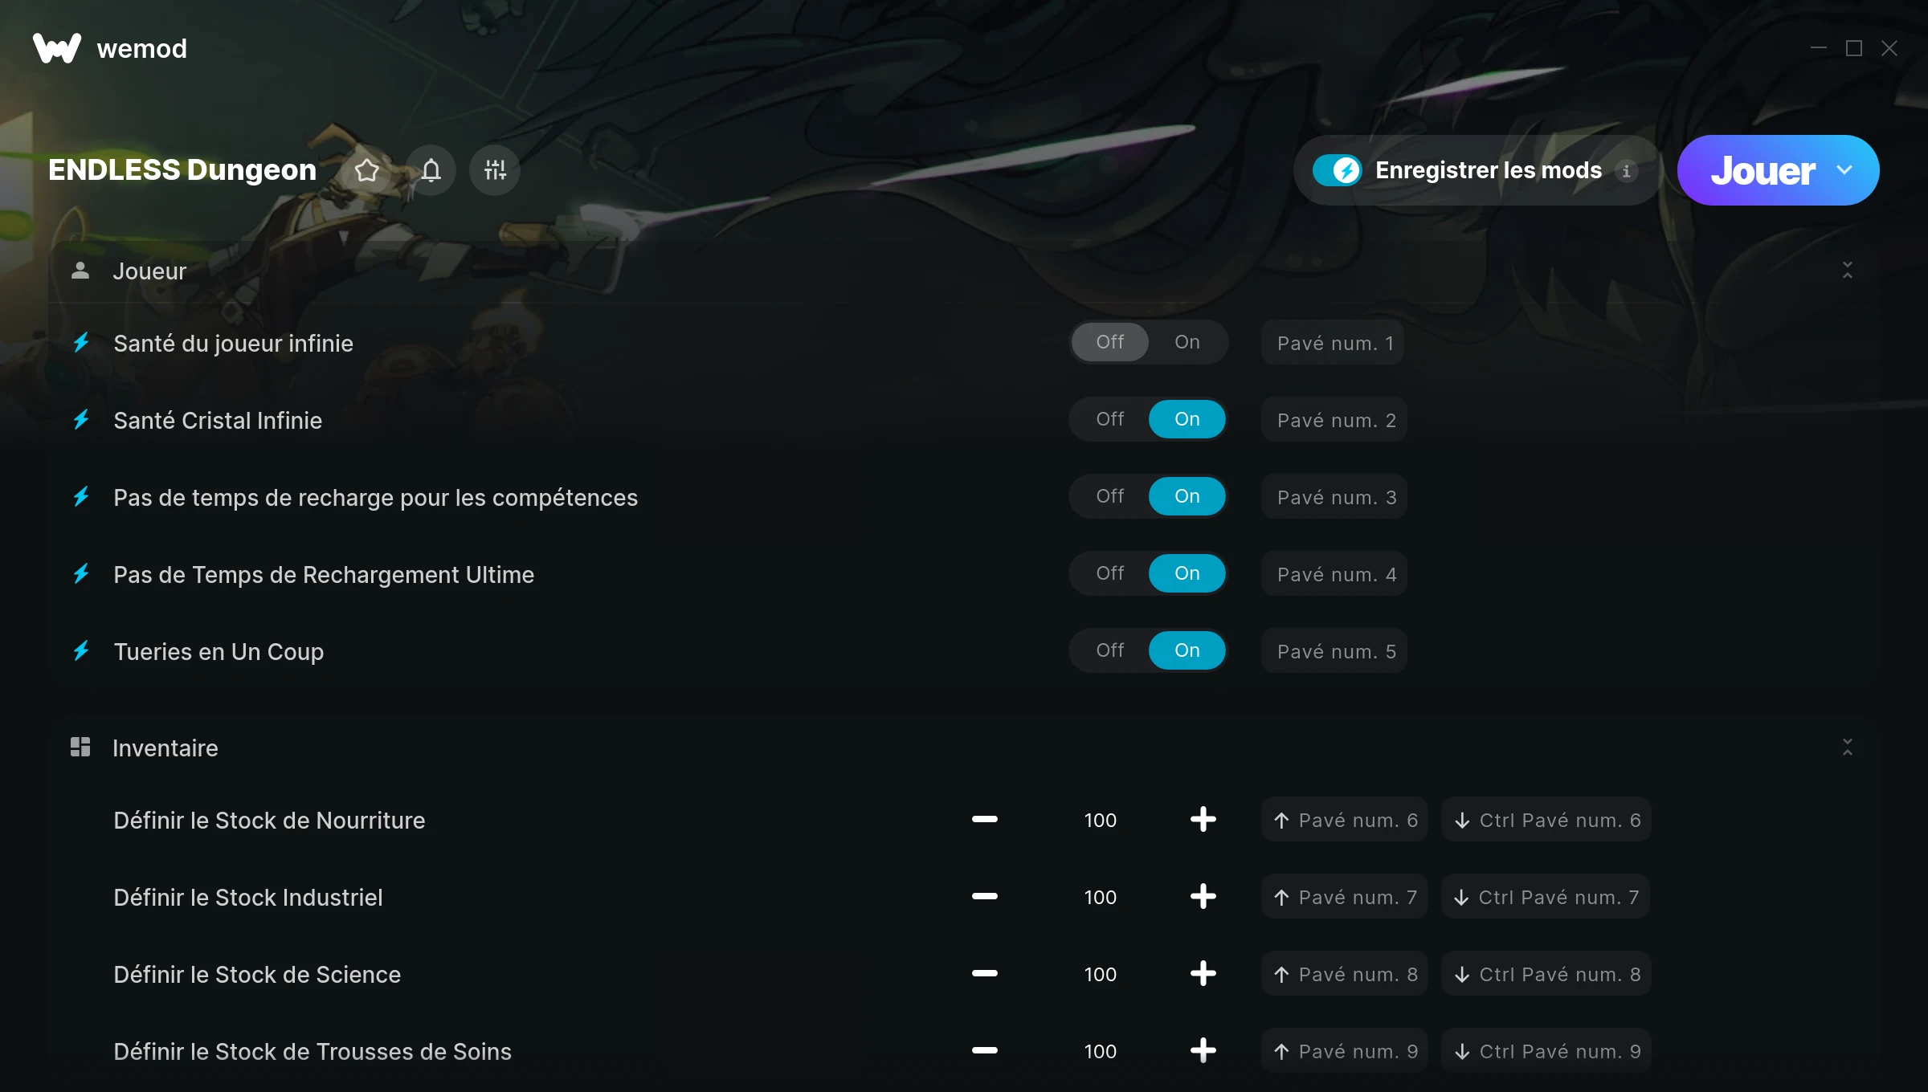Click the info icon beside Enregistrer les mods
The height and width of the screenshot is (1092, 1928).
pos(1626,171)
